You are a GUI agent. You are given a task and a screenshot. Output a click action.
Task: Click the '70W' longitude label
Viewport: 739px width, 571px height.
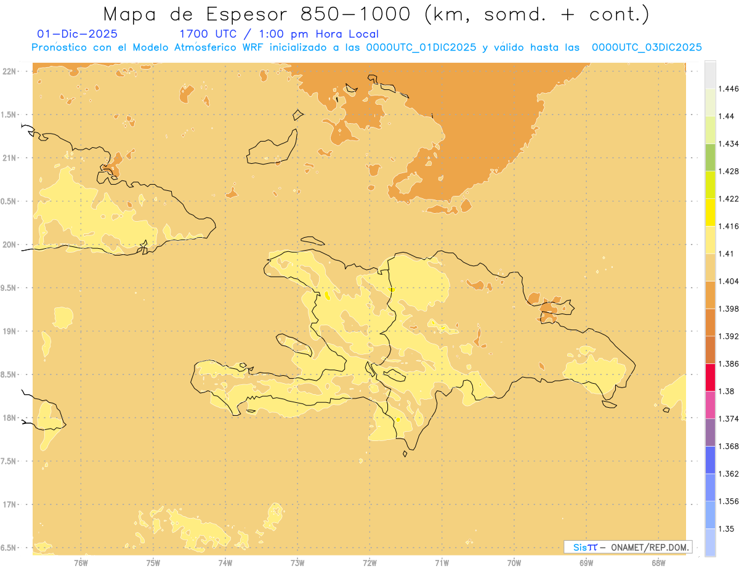pyautogui.click(x=514, y=563)
